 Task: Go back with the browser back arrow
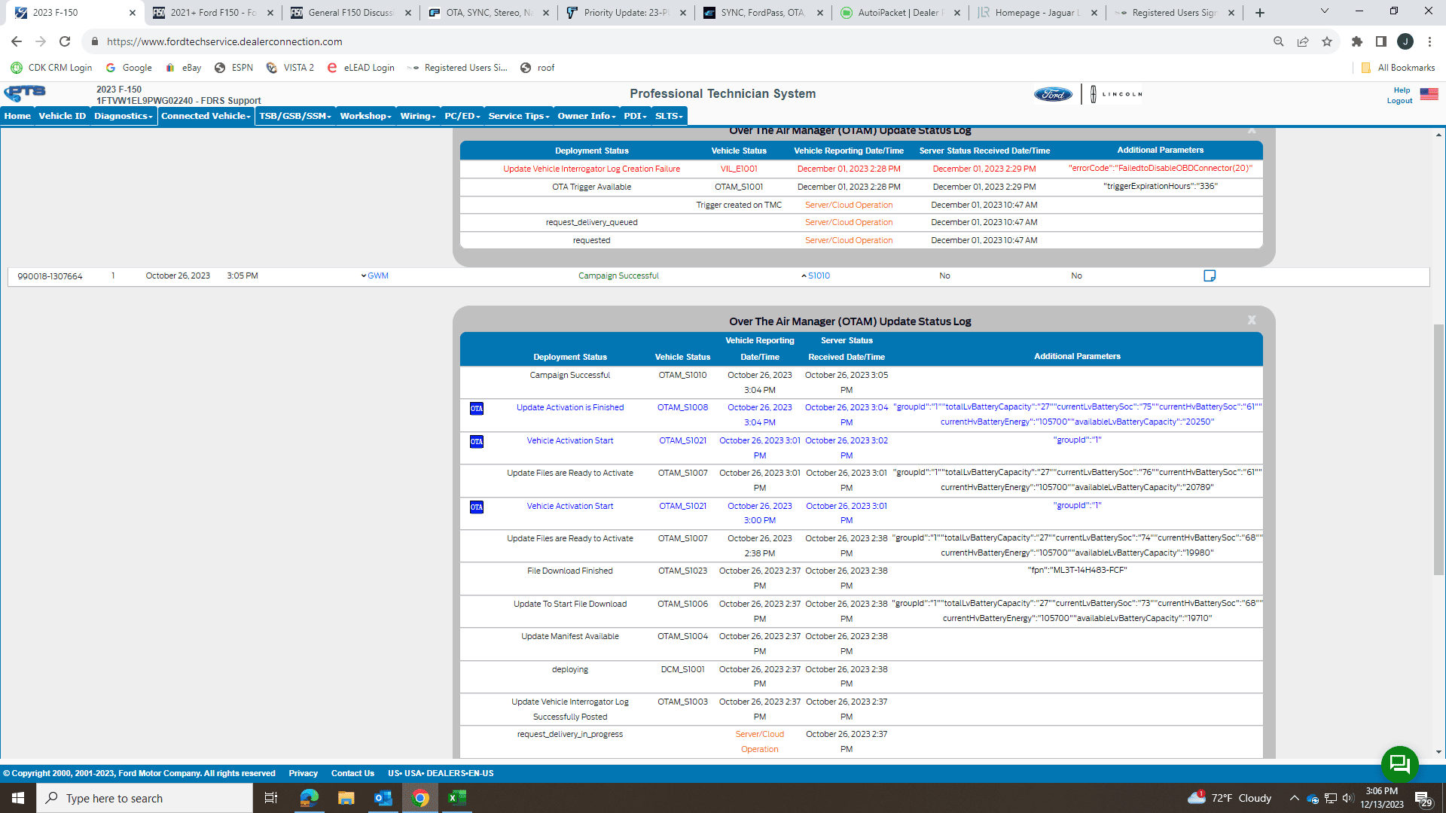pos(17,41)
